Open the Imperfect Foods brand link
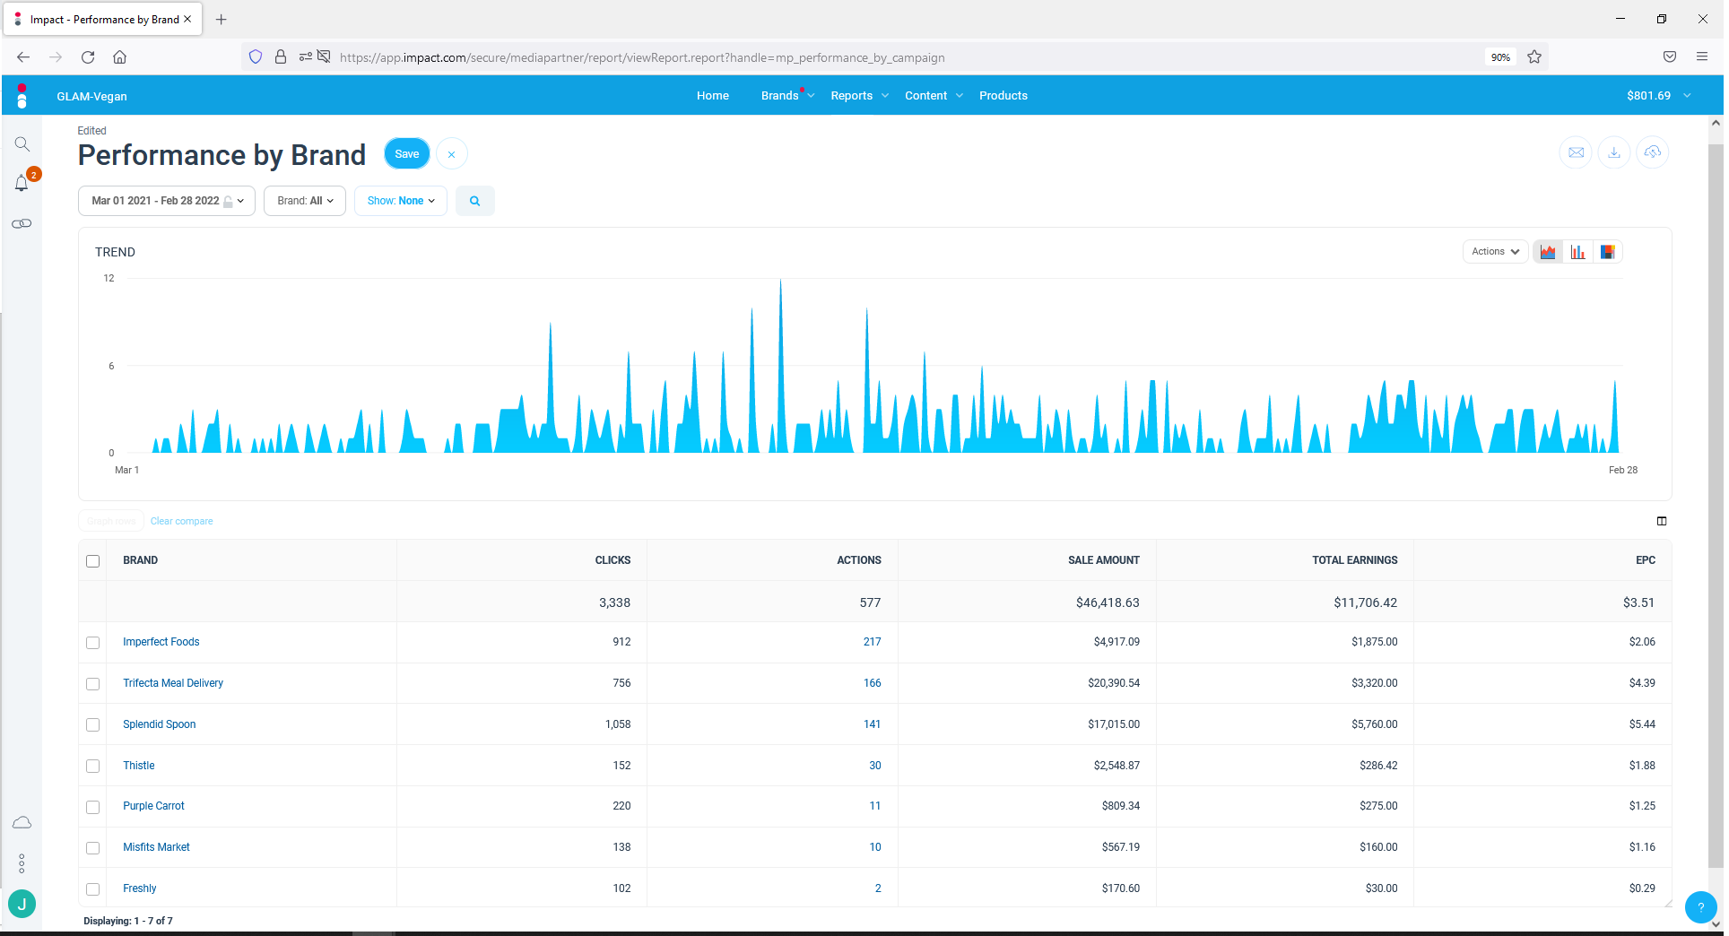This screenshot has height=936, width=1729. click(161, 642)
